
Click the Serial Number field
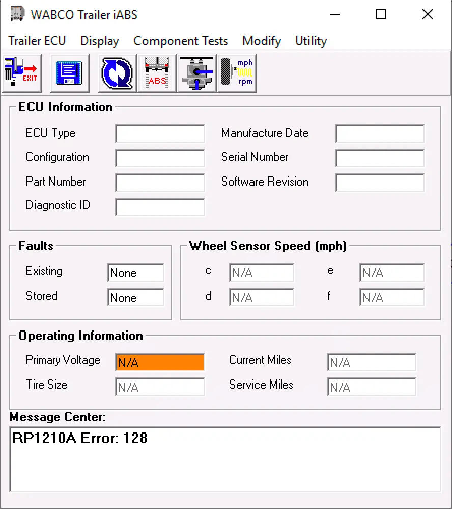coord(380,158)
